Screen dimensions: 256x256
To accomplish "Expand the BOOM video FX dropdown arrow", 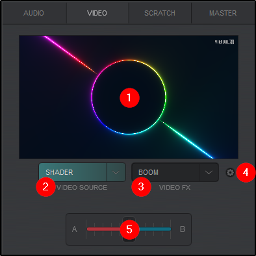I will pos(209,172).
